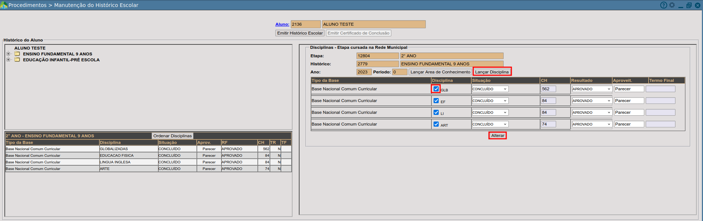Screen dimensions: 703x221
Task: Select the EDUCACAO FISICA row in lower table
Action: click(148, 155)
